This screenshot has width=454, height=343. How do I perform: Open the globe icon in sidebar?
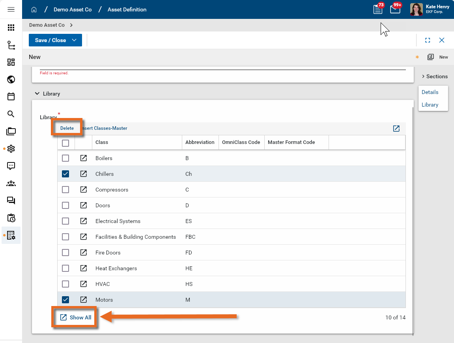[11, 79]
